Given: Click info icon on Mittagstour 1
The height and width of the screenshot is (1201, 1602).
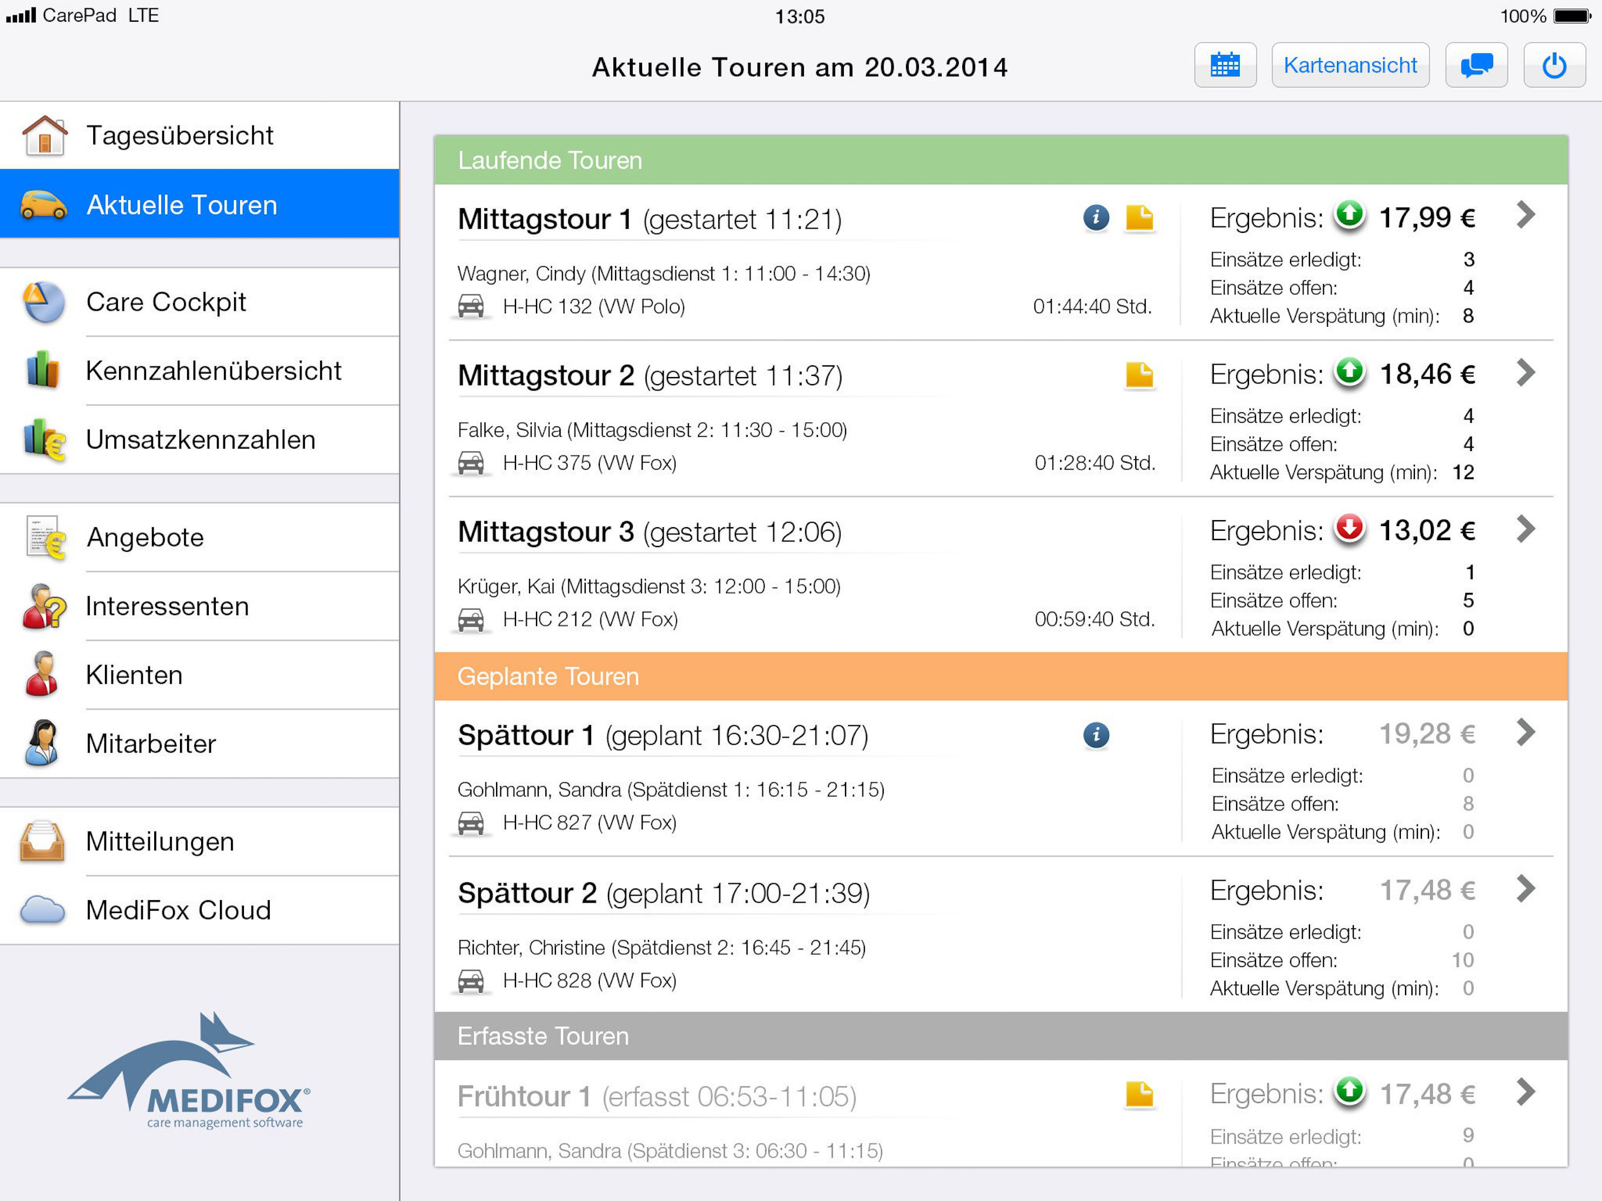Looking at the screenshot, I should 1096,218.
